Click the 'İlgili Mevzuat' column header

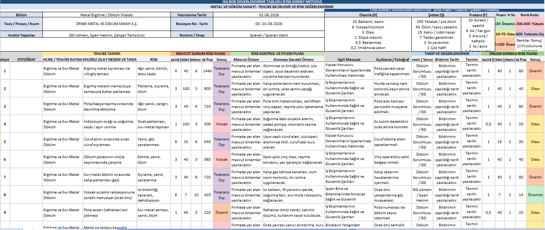pyautogui.click(x=348, y=59)
